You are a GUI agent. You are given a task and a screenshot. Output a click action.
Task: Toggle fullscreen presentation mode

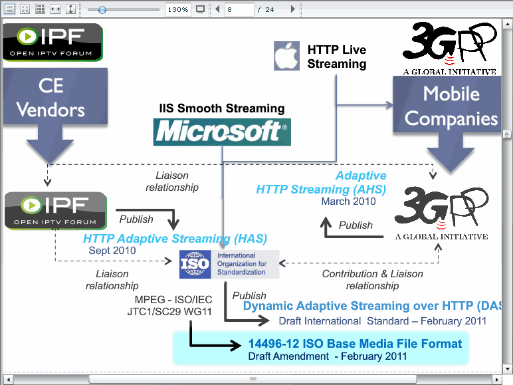click(200, 9)
